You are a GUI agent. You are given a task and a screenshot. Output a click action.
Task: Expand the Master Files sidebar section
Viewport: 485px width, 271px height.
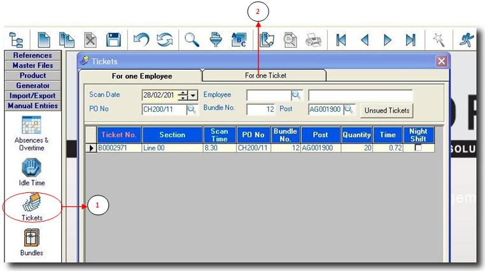coord(32,65)
